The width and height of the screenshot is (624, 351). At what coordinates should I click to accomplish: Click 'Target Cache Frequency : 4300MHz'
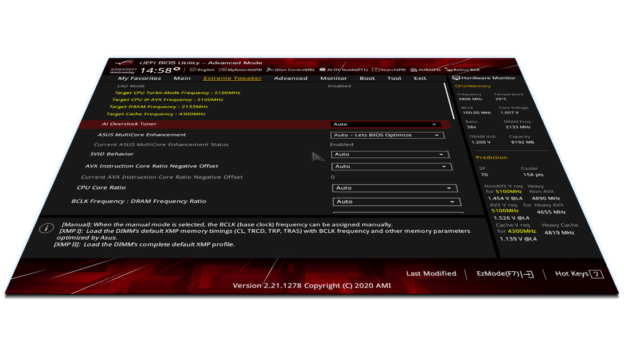click(x=155, y=114)
